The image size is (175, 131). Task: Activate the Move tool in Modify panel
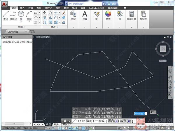[x=45, y=13]
